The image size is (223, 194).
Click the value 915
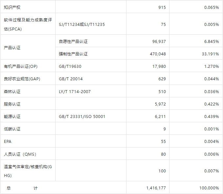(162, 8)
